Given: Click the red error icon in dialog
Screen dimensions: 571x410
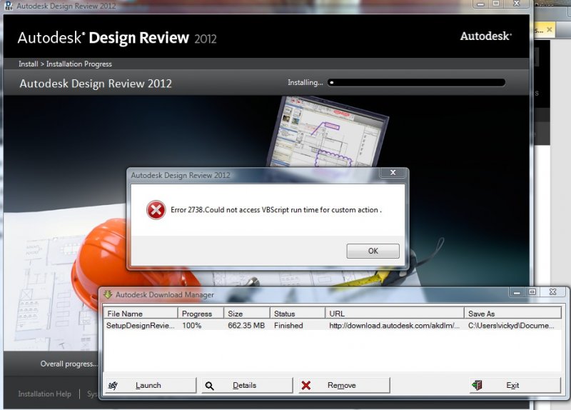Looking at the screenshot, I should (x=156, y=210).
